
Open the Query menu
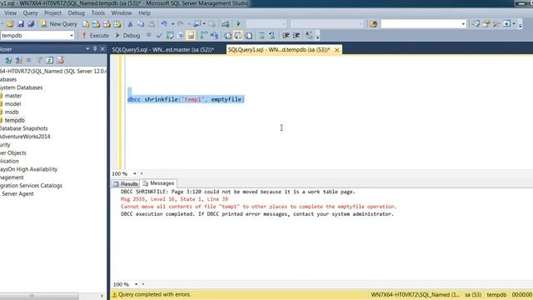tap(30, 13)
